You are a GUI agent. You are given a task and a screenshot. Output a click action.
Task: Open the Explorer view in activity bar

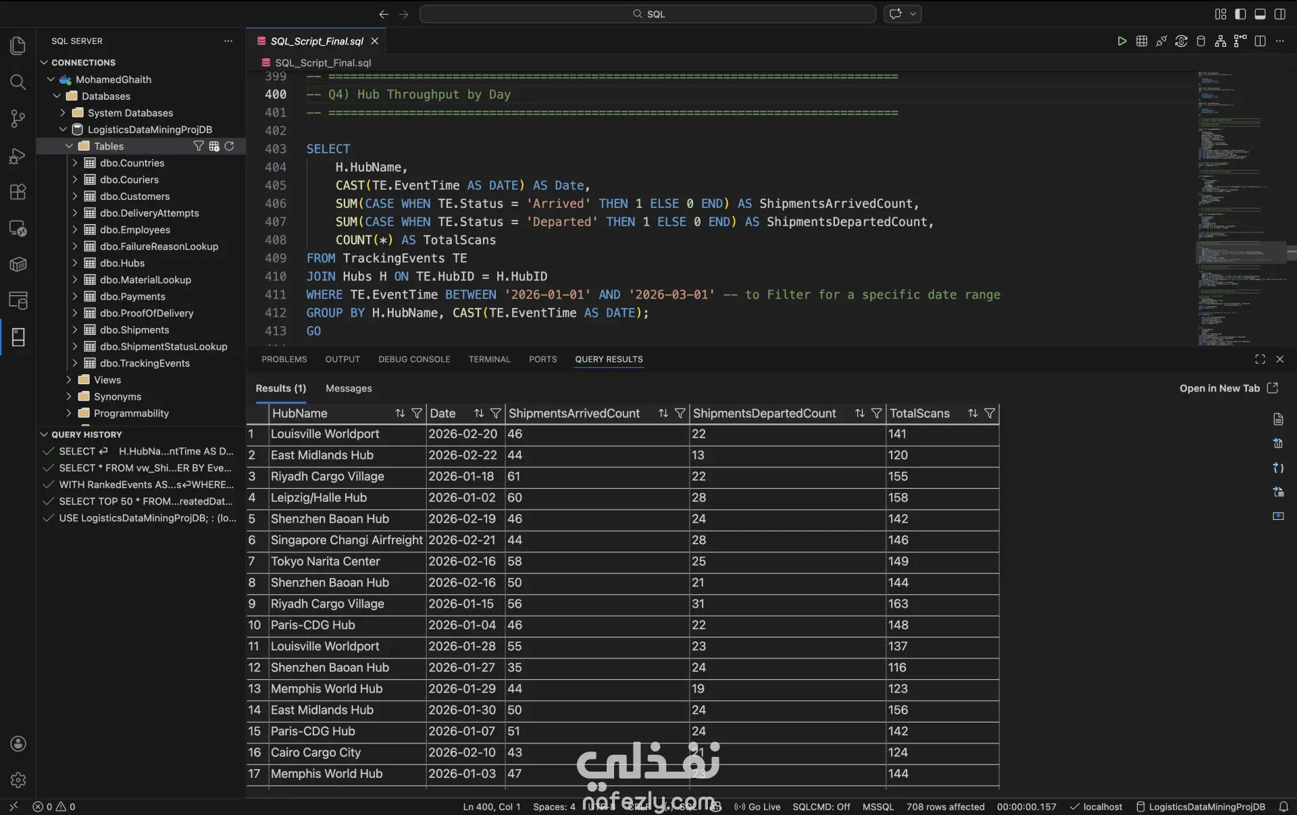pyautogui.click(x=18, y=46)
